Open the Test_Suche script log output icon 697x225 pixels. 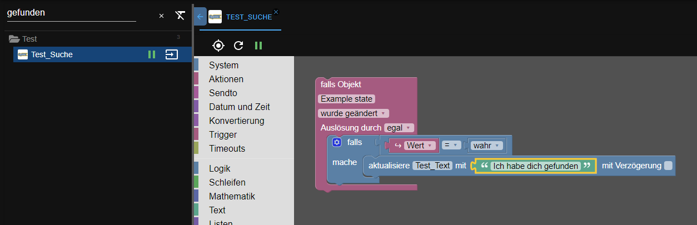pyautogui.click(x=172, y=54)
